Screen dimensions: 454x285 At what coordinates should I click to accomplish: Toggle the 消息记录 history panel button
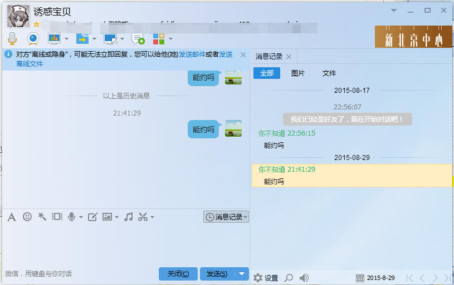[x=226, y=217]
